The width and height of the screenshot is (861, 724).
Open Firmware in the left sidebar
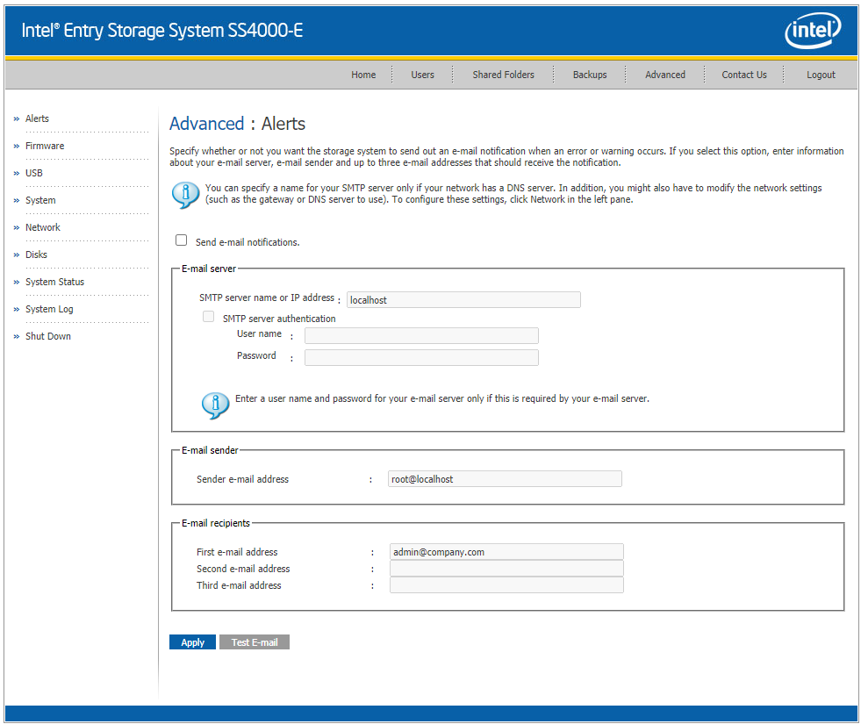pos(45,146)
